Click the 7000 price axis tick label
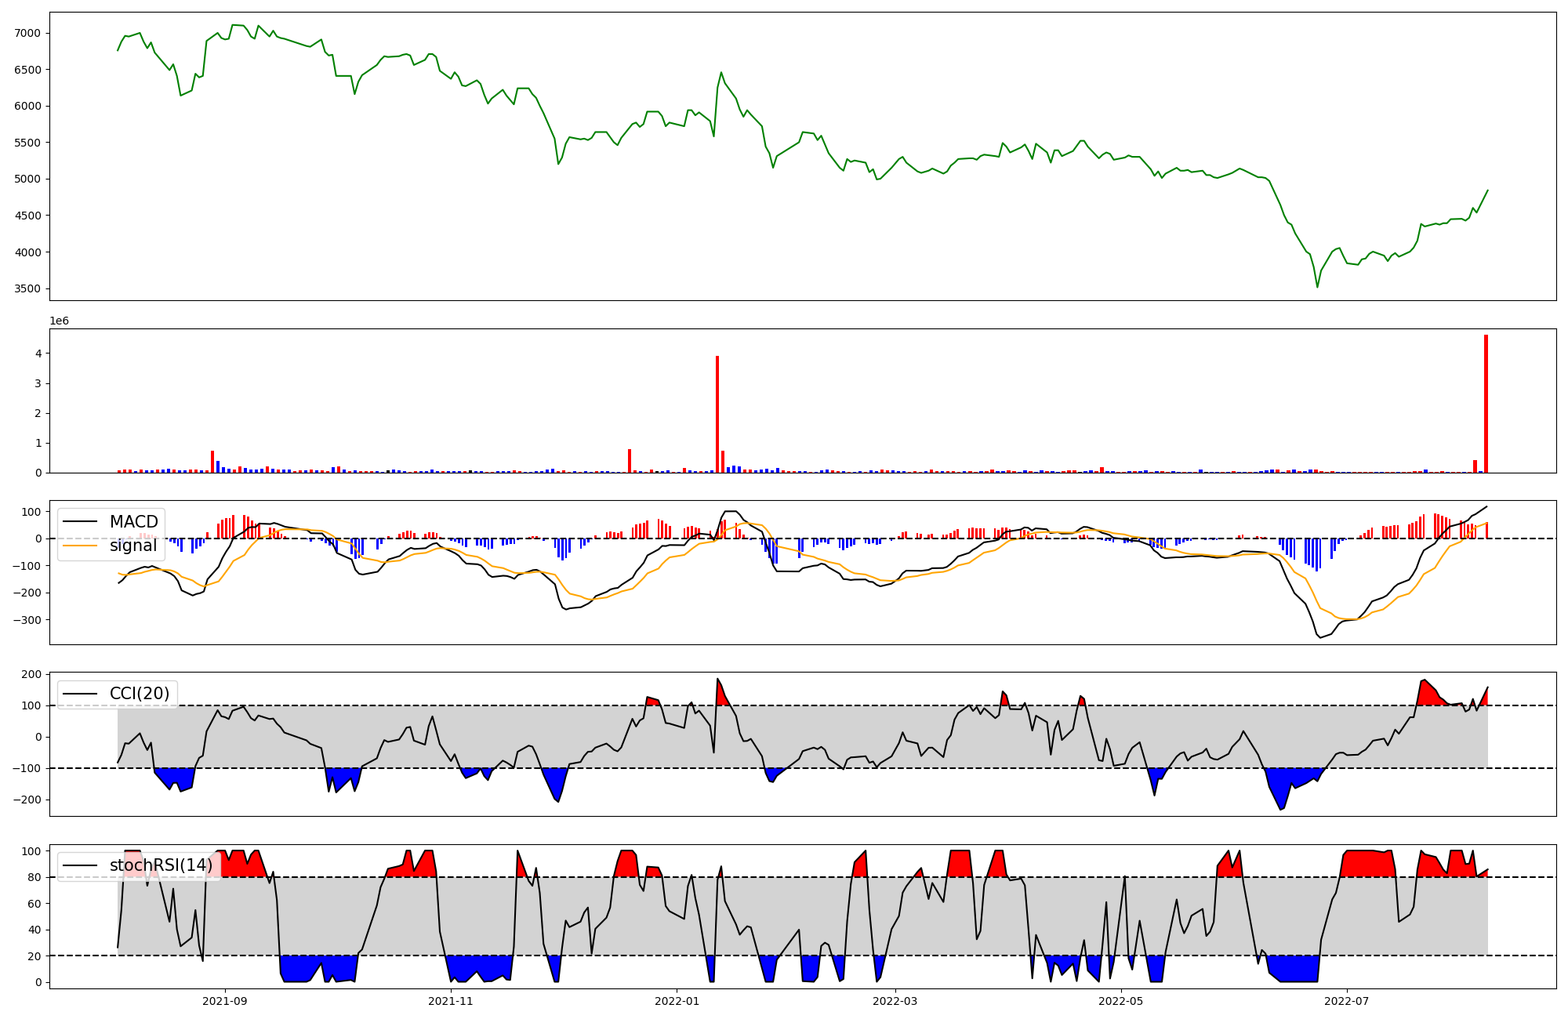 coord(27,33)
